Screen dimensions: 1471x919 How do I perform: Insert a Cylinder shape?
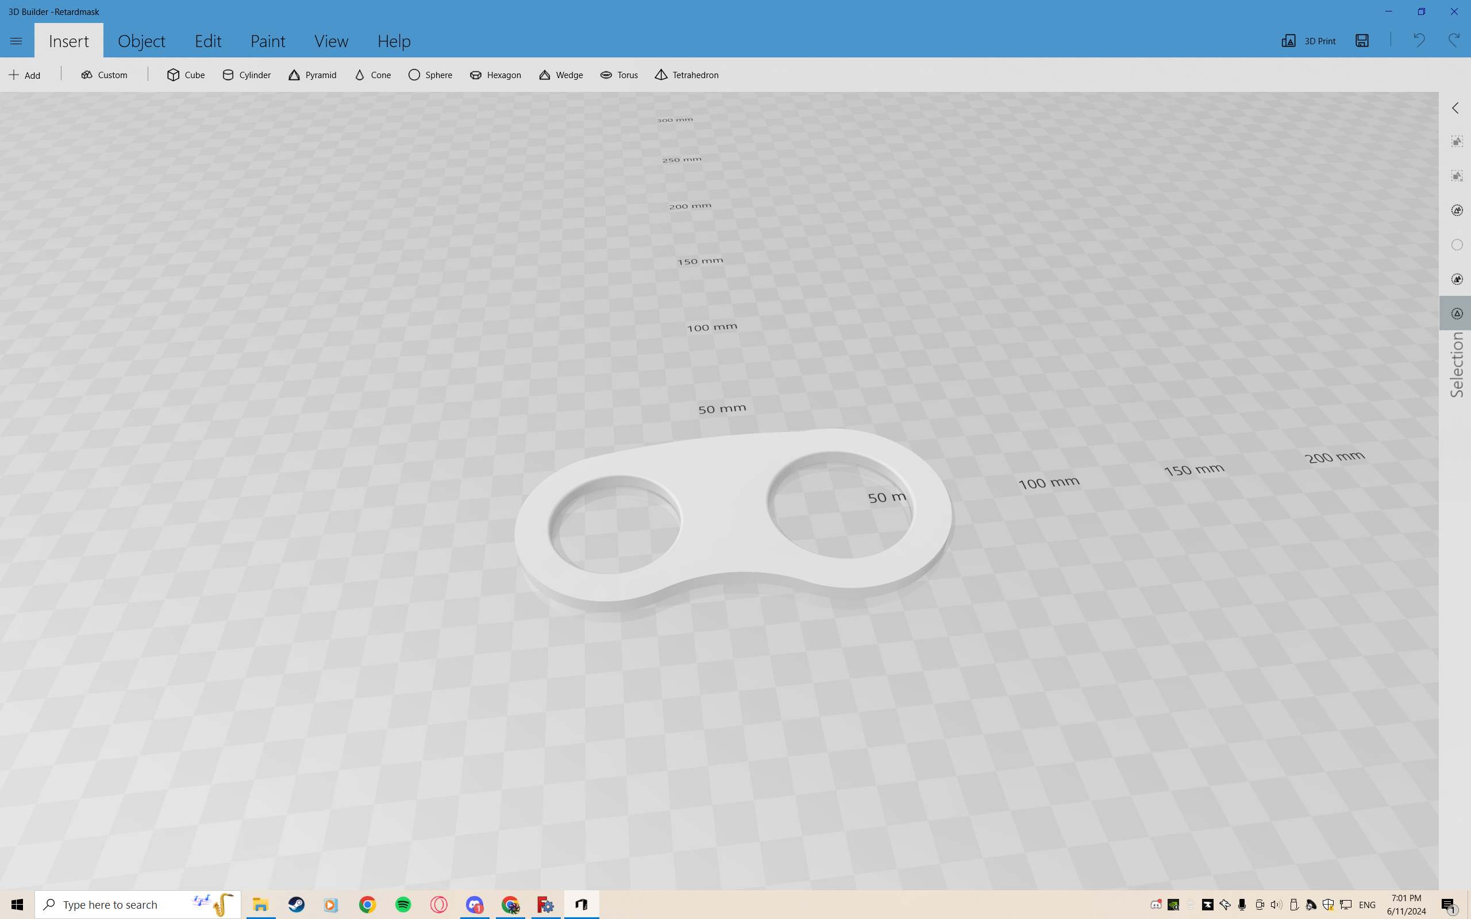click(246, 75)
